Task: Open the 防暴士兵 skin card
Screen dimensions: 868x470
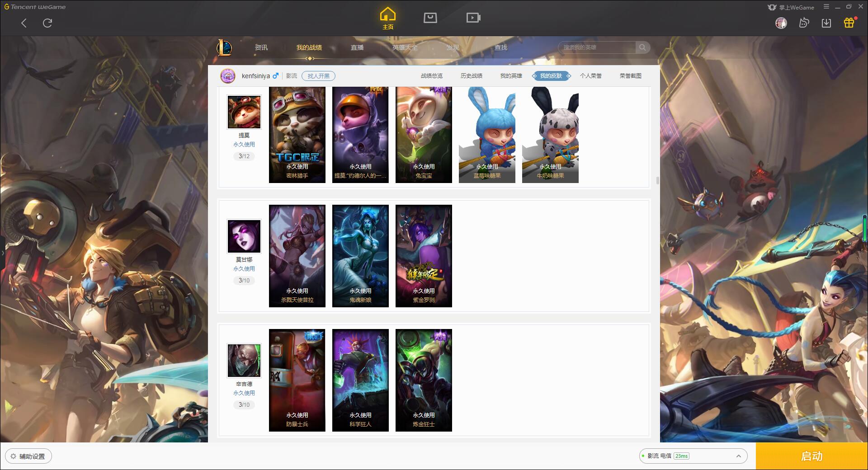Action: (297, 381)
